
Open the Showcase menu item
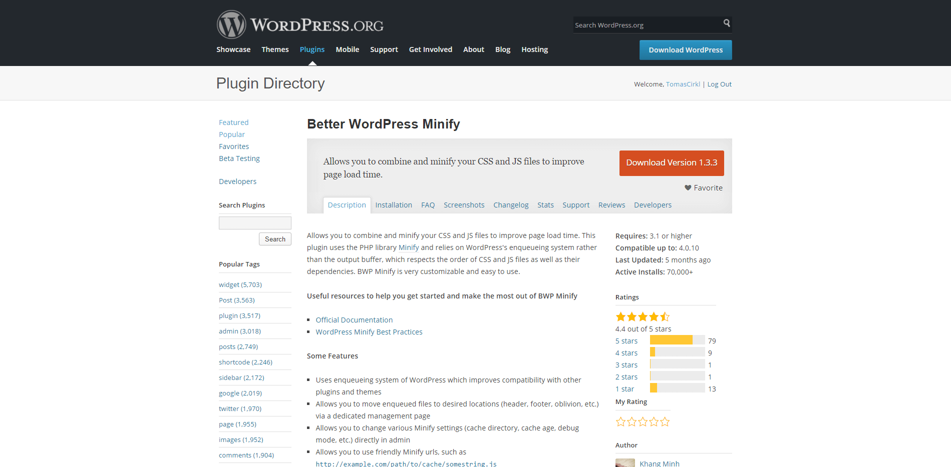click(233, 49)
